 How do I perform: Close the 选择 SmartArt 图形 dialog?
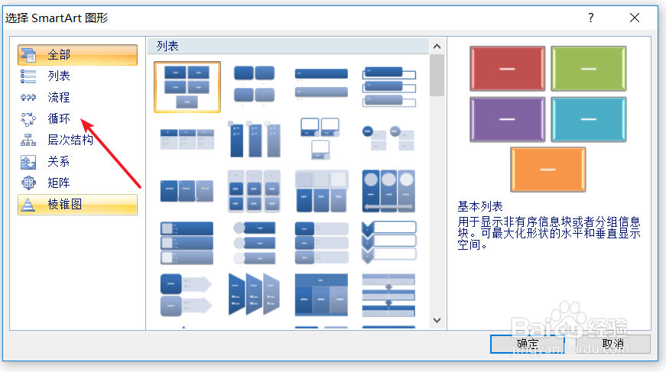(x=635, y=18)
